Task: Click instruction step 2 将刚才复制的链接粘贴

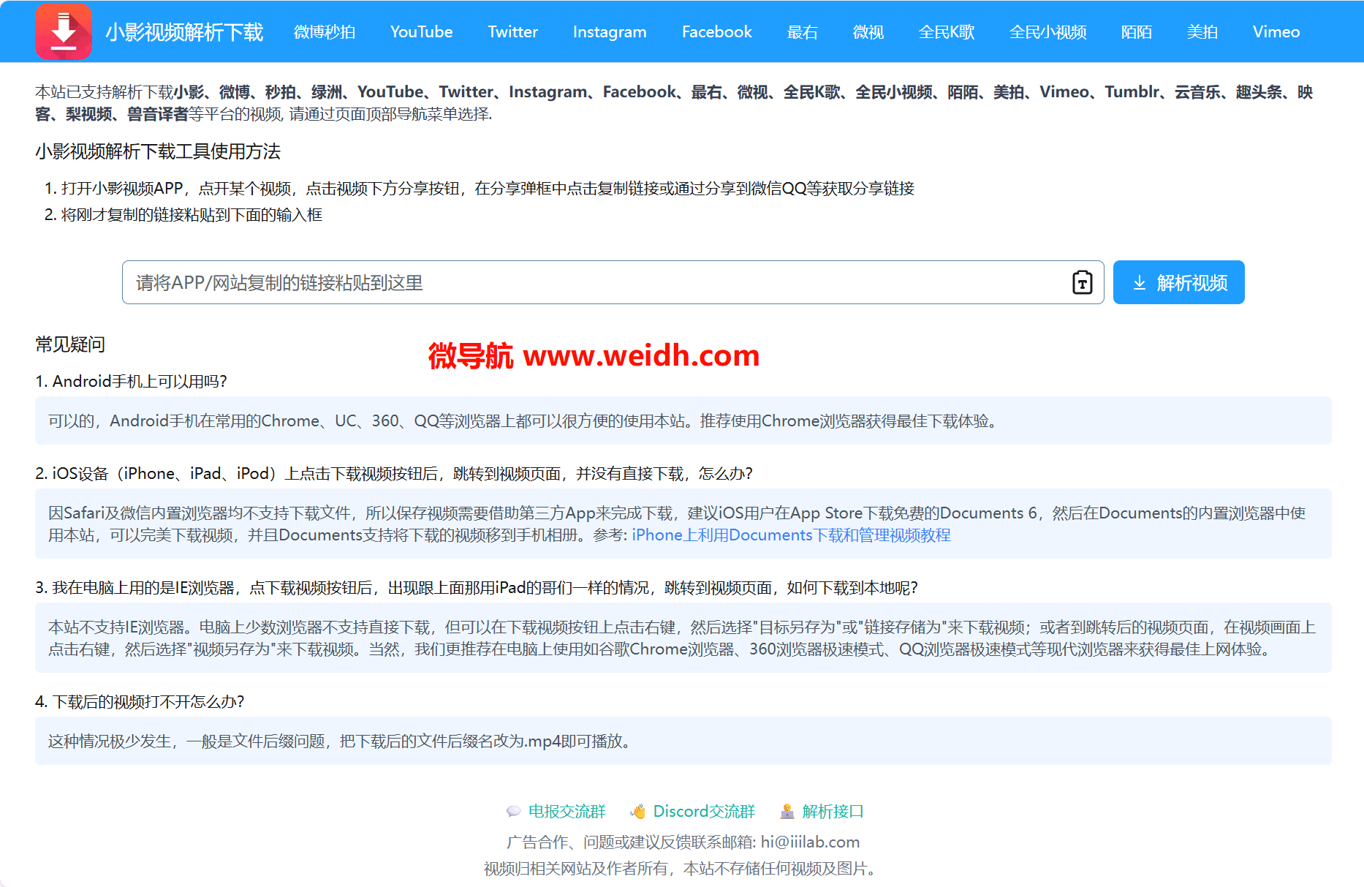Action: [x=183, y=215]
